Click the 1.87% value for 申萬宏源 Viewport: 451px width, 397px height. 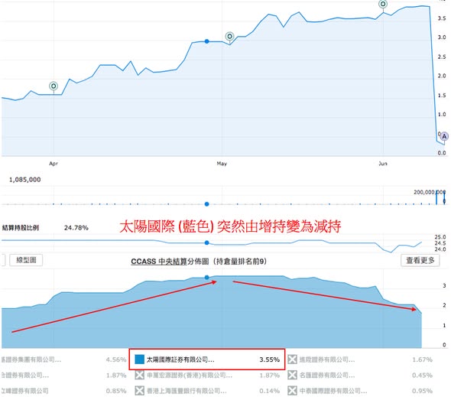pos(270,376)
